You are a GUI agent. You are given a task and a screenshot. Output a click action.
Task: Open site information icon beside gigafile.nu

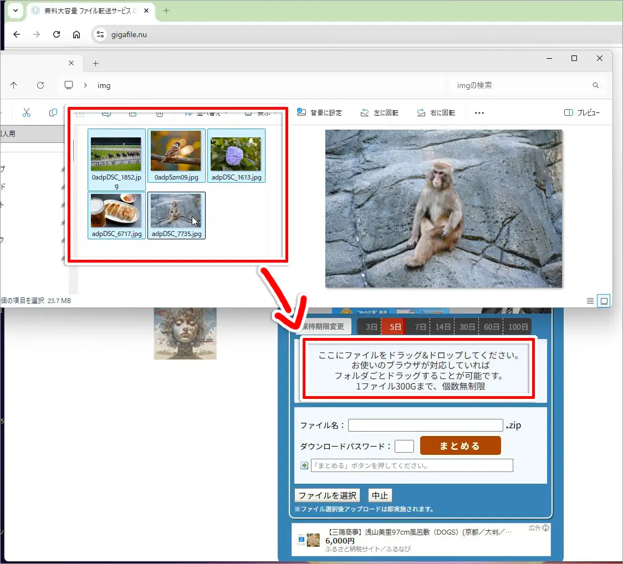click(x=100, y=34)
